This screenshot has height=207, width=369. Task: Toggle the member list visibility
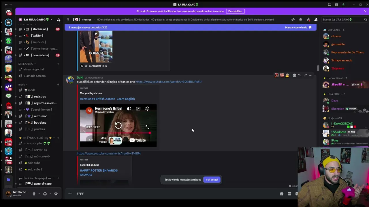coord(316,20)
